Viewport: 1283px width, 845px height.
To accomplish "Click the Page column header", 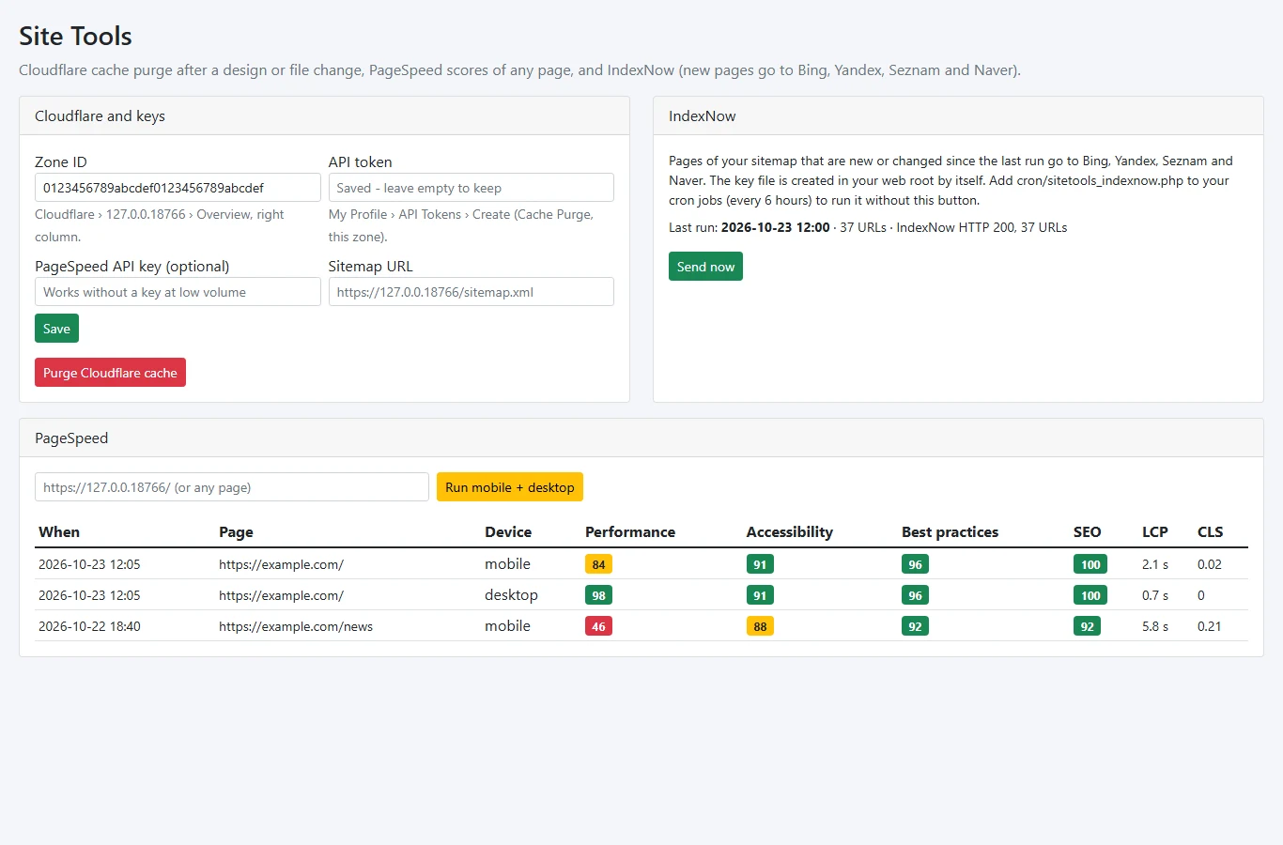I will click(236, 531).
